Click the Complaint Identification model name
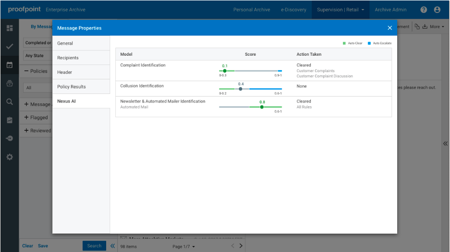The width and height of the screenshot is (450, 252). (143, 65)
